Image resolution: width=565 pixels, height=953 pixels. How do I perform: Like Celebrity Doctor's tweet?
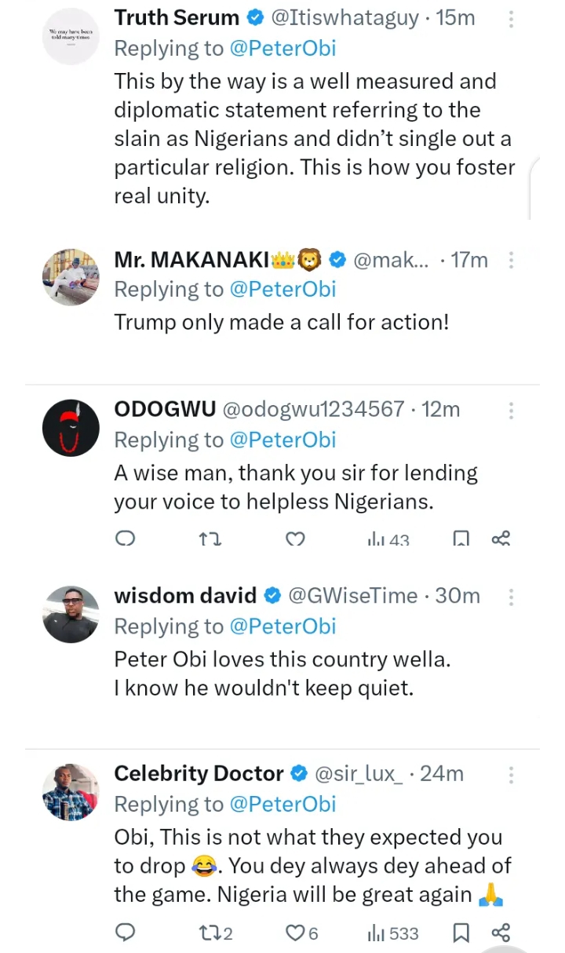pyautogui.click(x=295, y=933)
